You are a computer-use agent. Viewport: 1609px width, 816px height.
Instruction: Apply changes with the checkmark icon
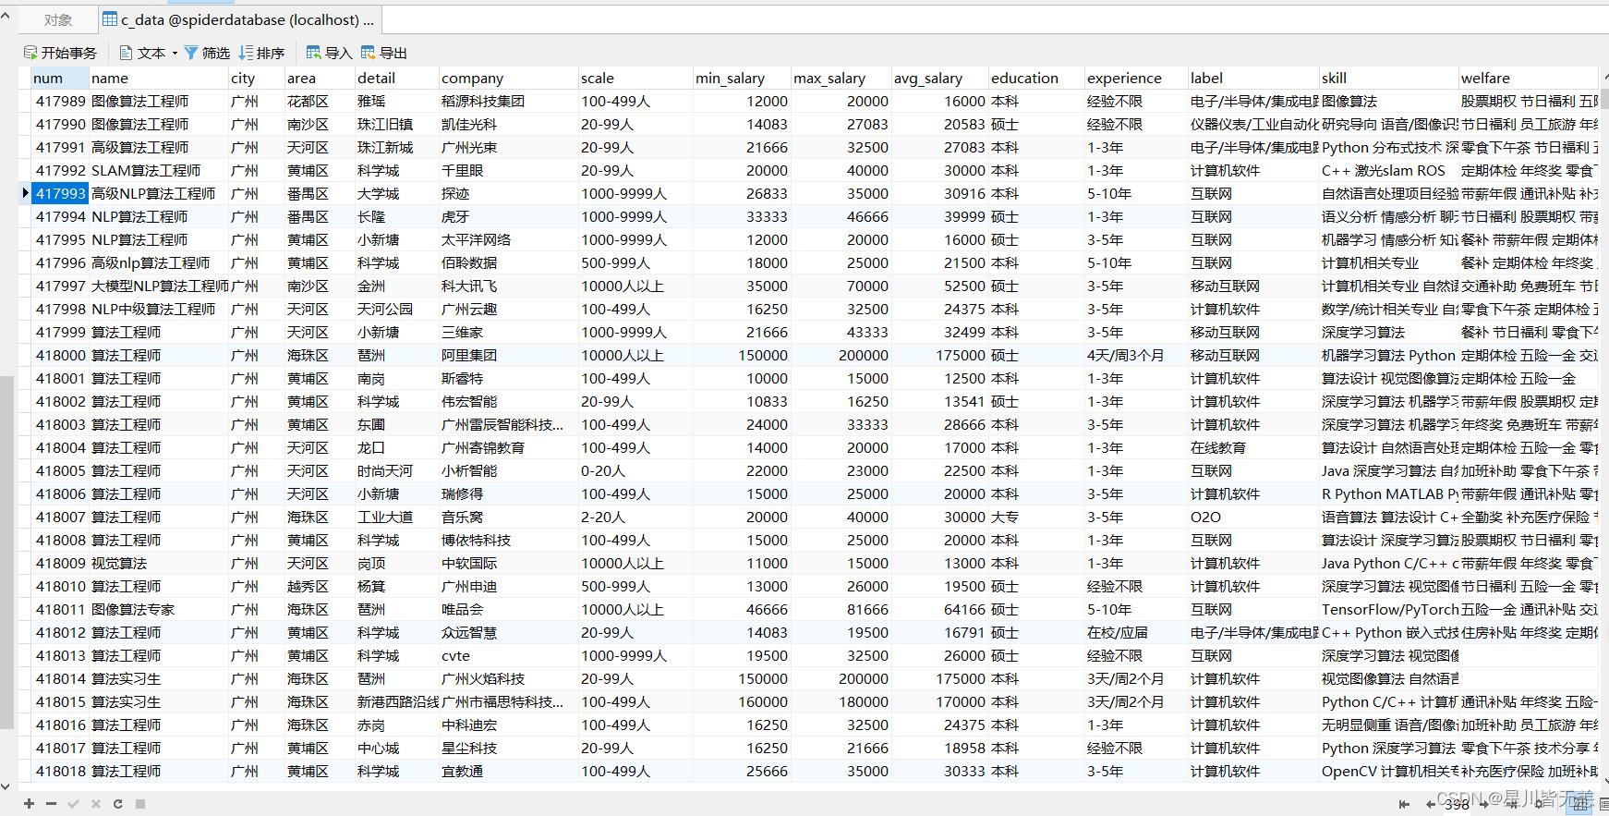click(73, 804)
